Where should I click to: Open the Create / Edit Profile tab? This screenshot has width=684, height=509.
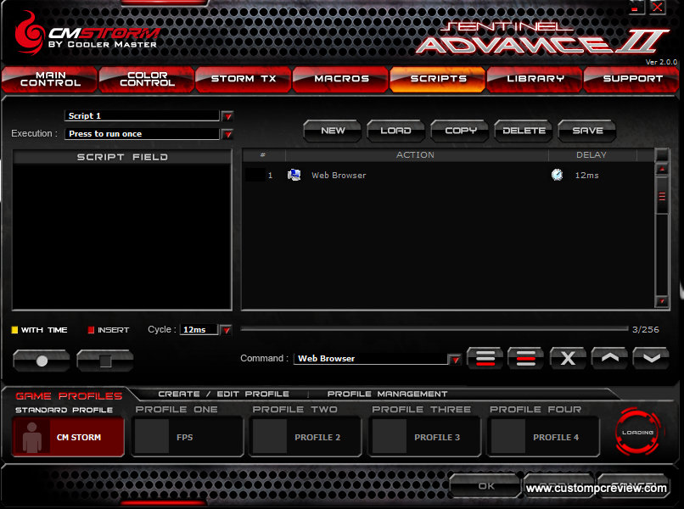[x=223, y=394]
